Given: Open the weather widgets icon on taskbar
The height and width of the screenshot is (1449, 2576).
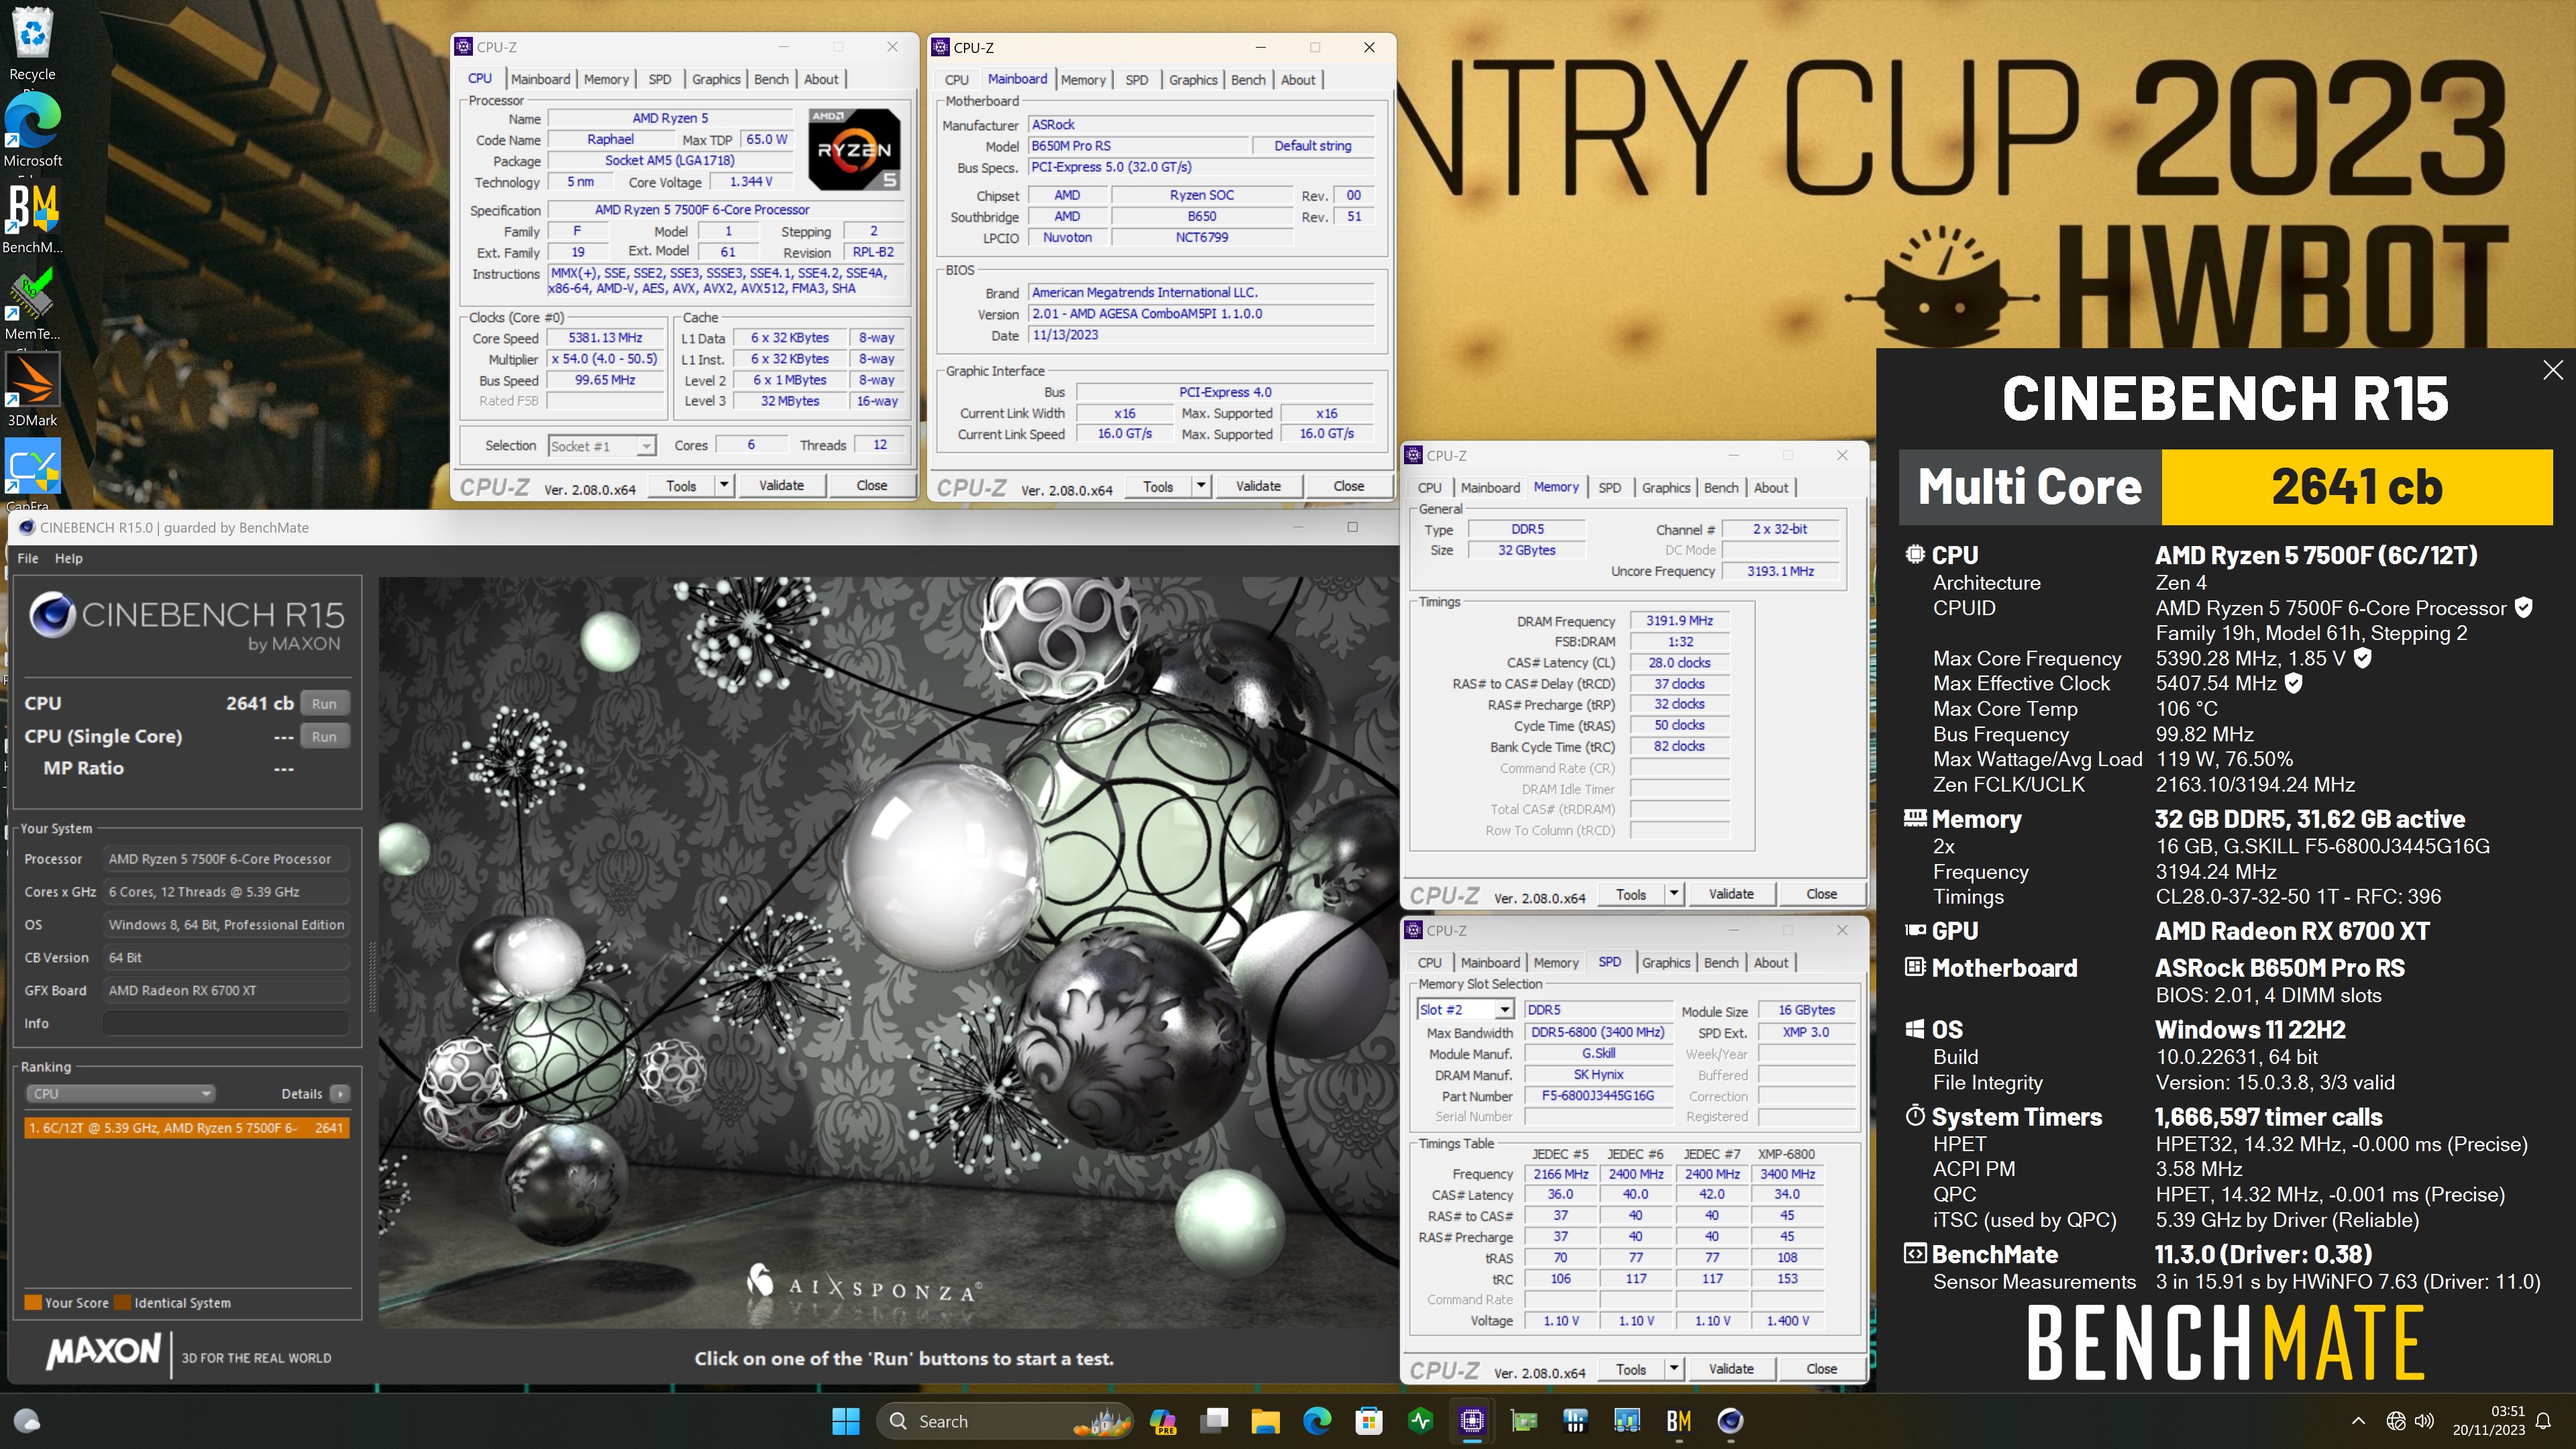Looking at the screenshot, I should click(27, 1421).
